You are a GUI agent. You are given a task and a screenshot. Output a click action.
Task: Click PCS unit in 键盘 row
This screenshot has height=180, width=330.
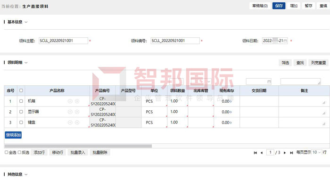pyautogui.click(x=149, y=123)
